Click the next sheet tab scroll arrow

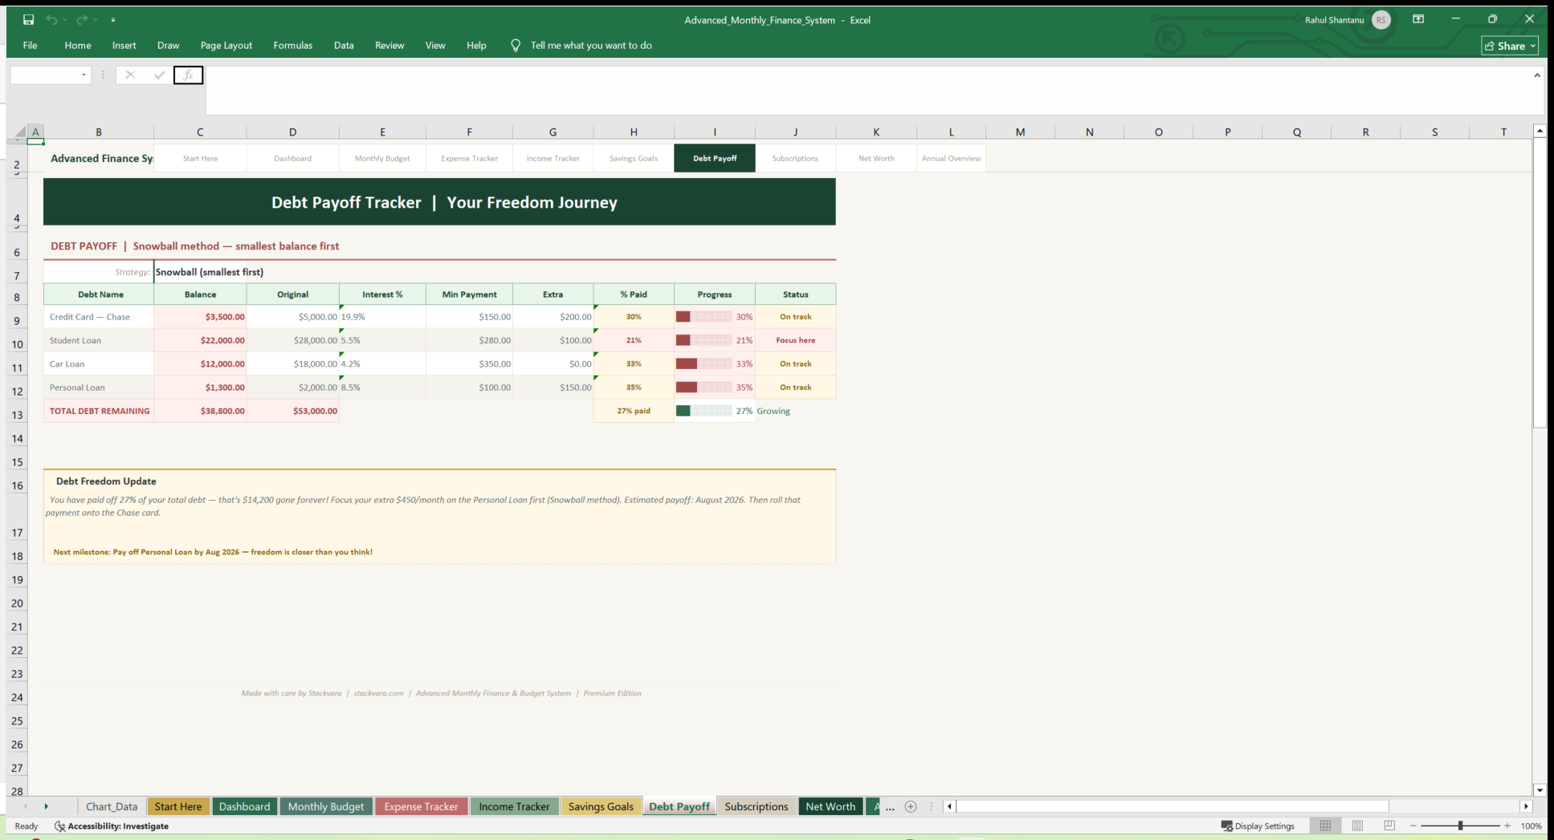click(x=46, y=806)
